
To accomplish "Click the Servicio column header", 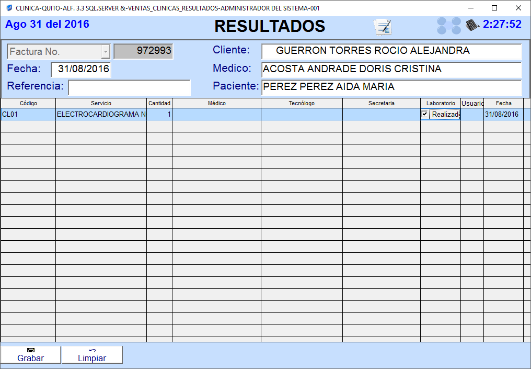I will 101,103.
